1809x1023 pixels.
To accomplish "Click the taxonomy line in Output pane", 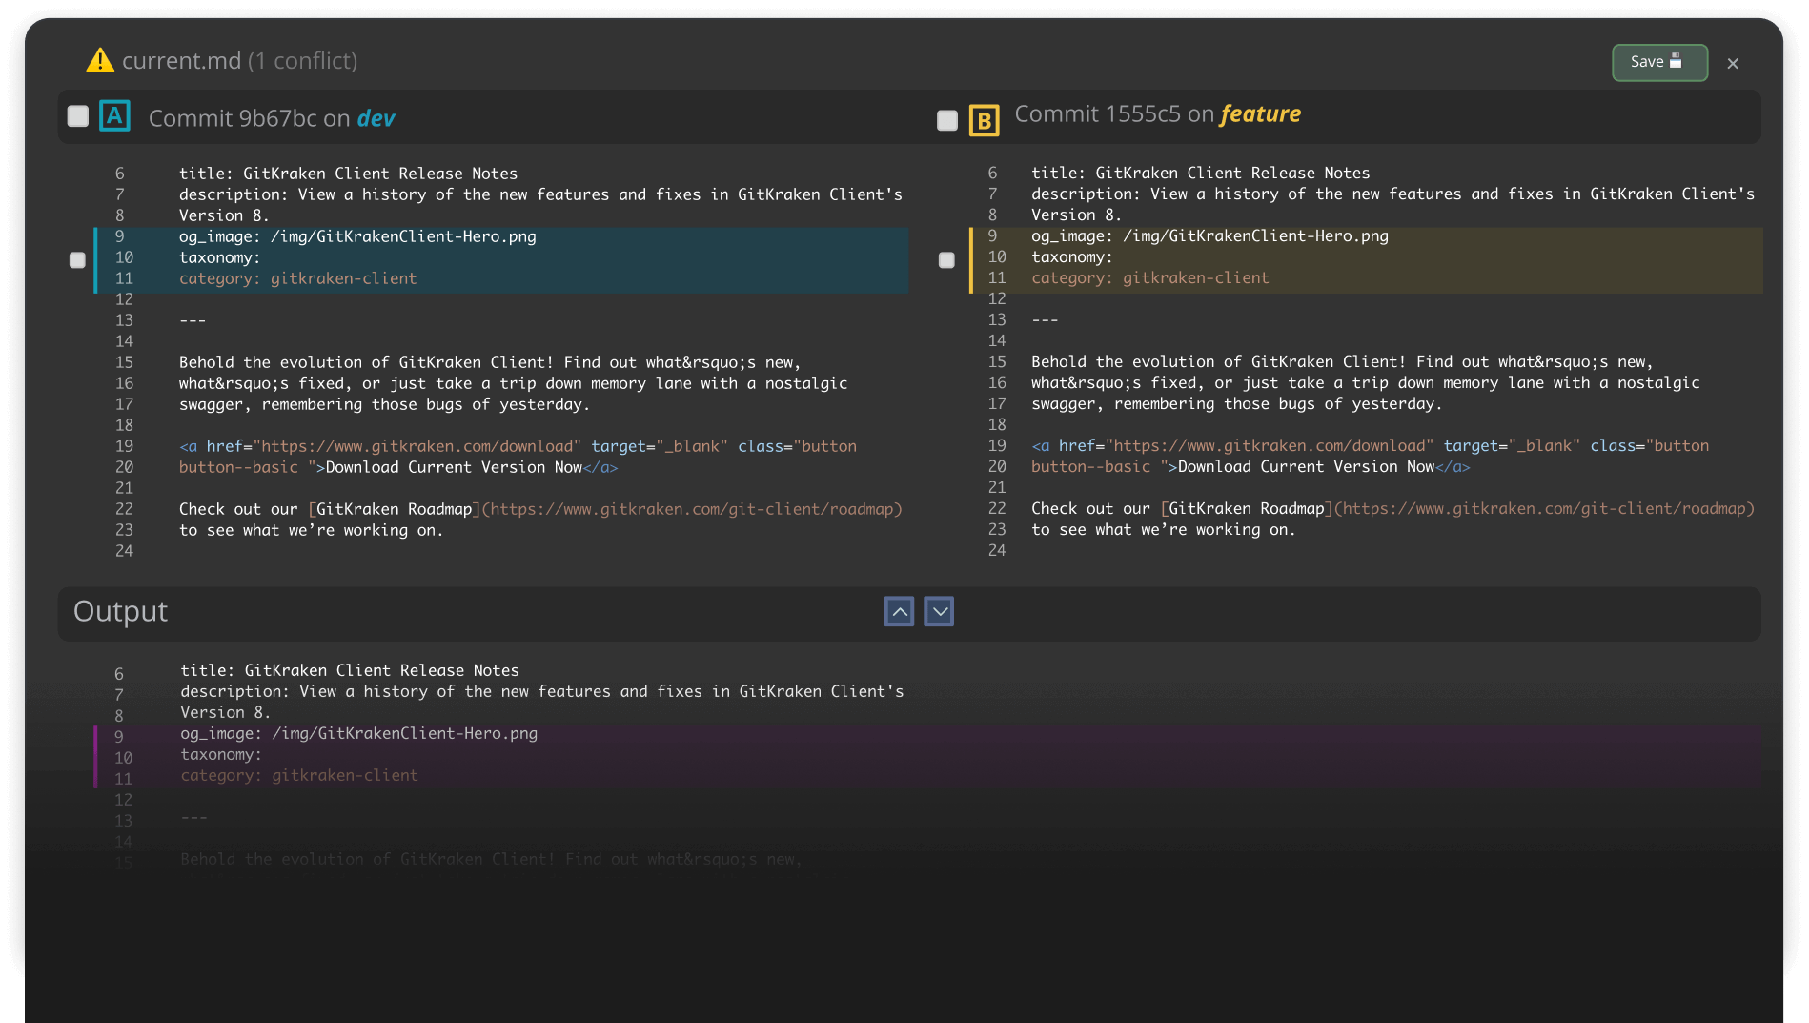I will click(221, 755).
